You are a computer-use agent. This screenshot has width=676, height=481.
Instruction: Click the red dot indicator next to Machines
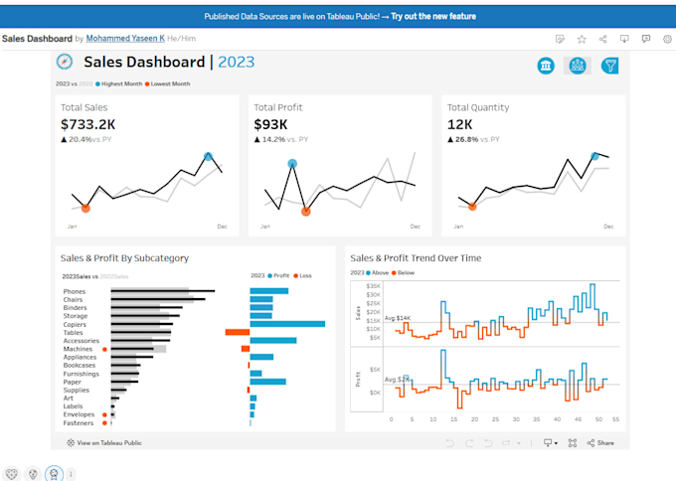click(104, 350)
